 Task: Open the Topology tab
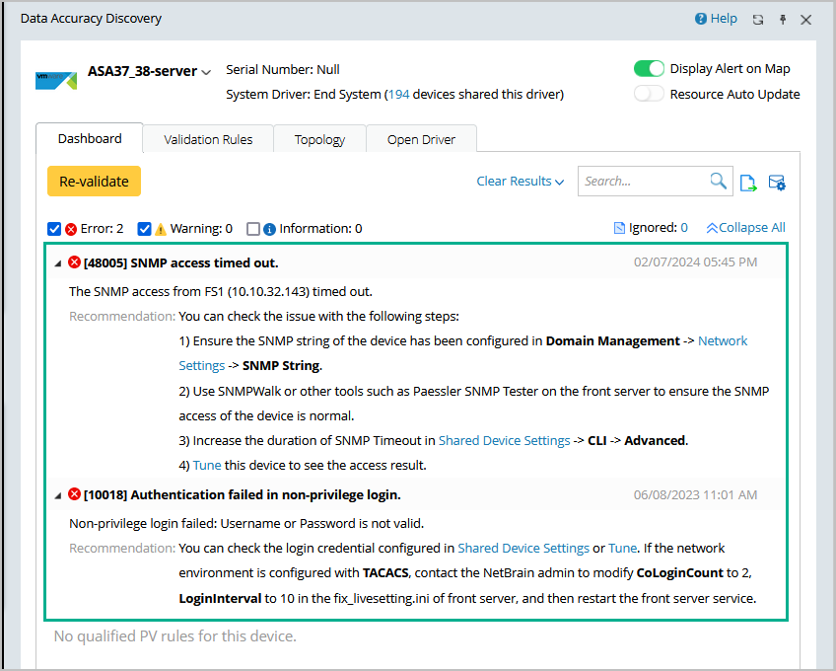pyautogui.click(x=319, y=139)
